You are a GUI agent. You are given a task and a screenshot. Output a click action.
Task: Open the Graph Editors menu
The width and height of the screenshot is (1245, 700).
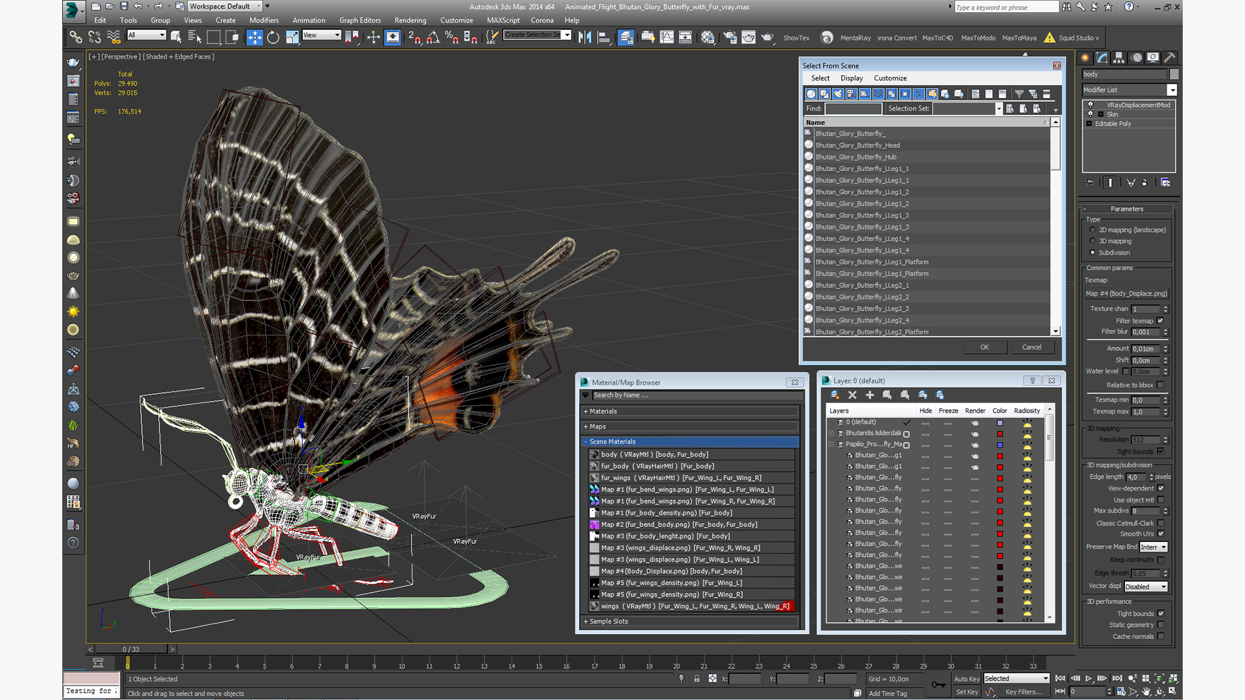pos(360,20)
